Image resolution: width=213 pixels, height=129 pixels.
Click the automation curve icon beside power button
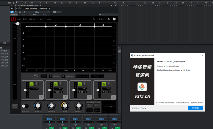pyautogui.click(x=16, y=12)
